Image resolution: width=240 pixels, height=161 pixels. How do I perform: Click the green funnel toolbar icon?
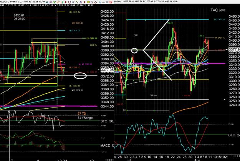click(55, 2)
